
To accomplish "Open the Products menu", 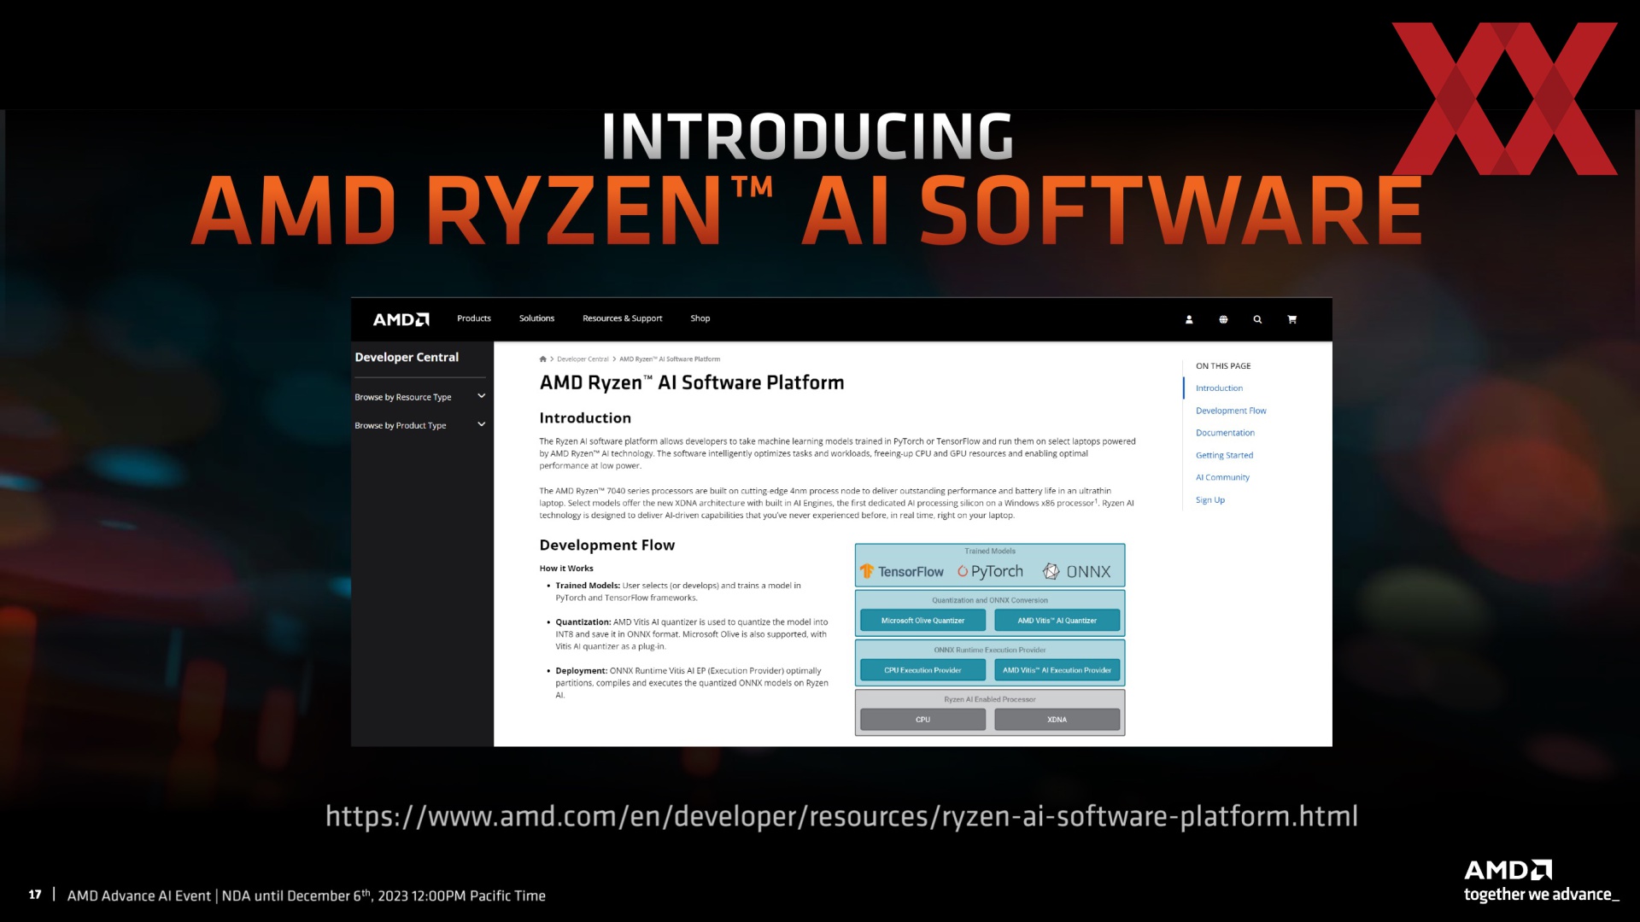I will (x=474, y=318).
